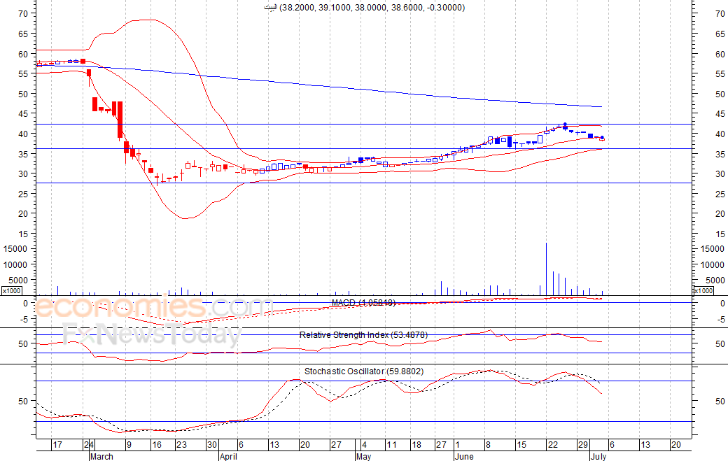Click date label 11 in May
The height and width of the screenshot is (461, 728).
tap(392, 445)
